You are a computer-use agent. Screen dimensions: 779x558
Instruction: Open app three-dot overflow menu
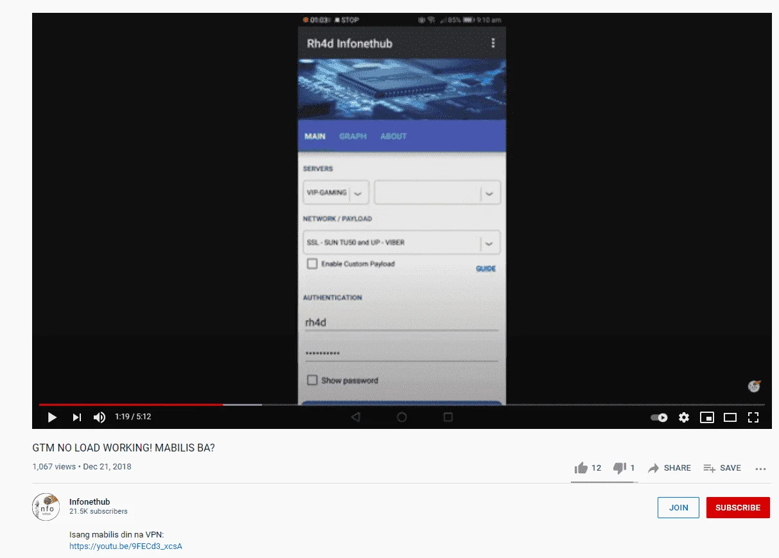pyautogui.click(x=493, y=43)
